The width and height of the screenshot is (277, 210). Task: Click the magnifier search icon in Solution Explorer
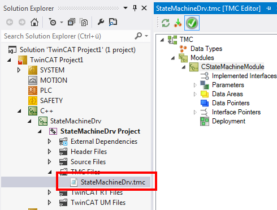138,36
